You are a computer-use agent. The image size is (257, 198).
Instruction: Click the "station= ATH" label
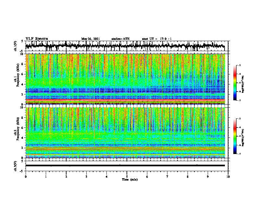[120, 39]
